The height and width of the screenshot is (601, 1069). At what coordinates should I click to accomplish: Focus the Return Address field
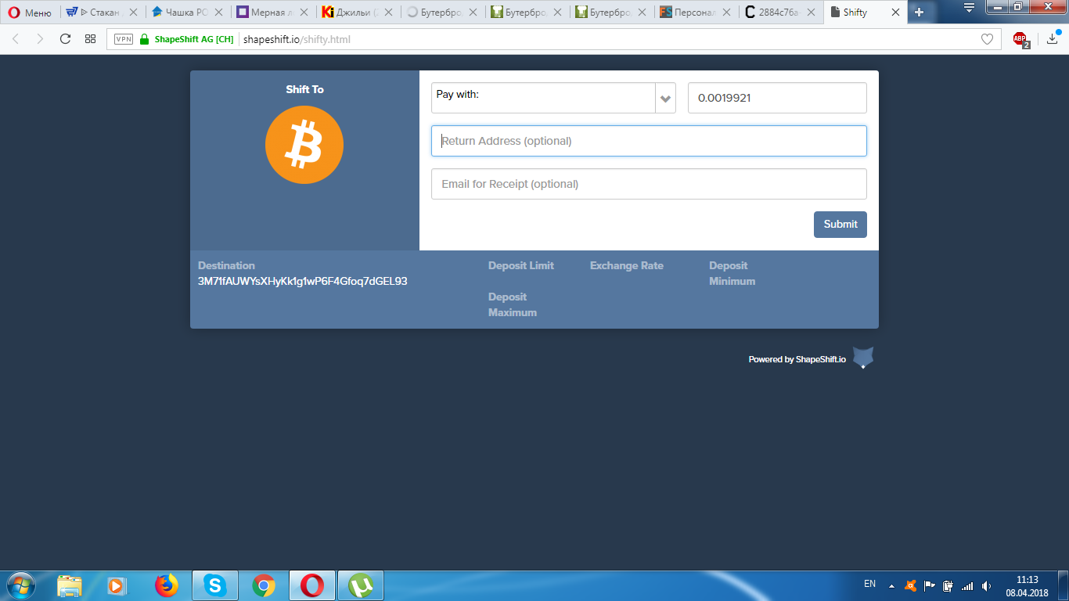pyautogui.click(x=649, y=141)
